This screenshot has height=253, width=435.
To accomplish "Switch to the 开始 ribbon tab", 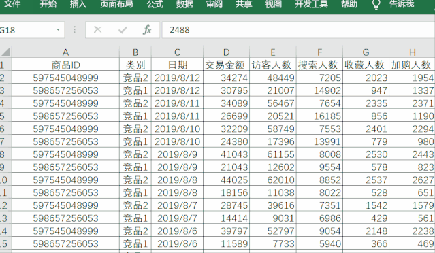I will click(x=48, y=4).
